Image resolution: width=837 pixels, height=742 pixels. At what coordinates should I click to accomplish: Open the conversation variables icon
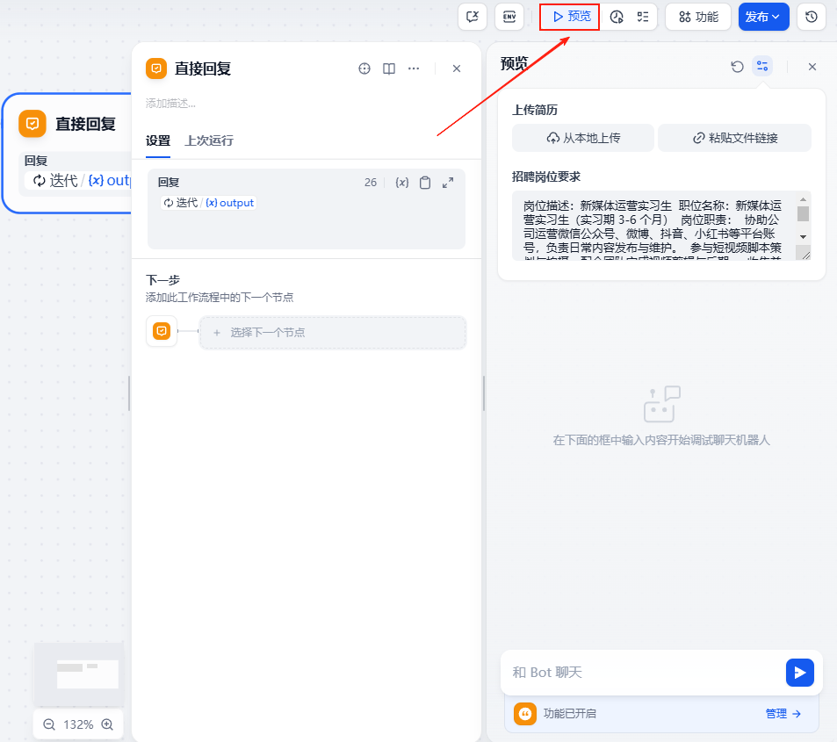coord(473,17)
